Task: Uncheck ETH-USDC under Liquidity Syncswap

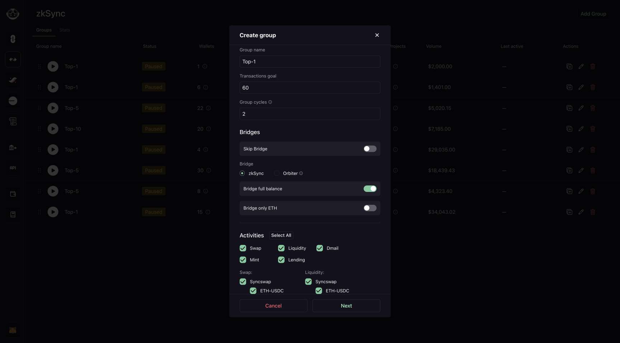Action: 319,291
